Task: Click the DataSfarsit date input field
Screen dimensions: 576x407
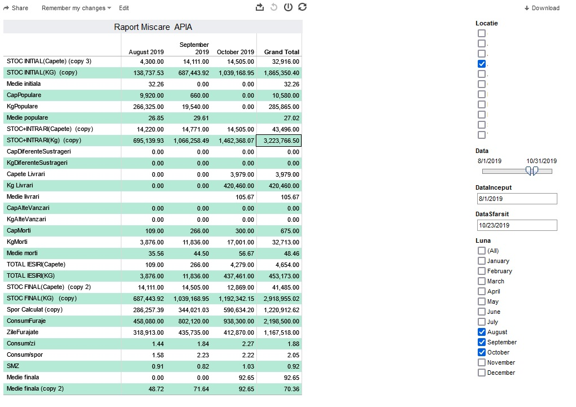Action: 517,225
